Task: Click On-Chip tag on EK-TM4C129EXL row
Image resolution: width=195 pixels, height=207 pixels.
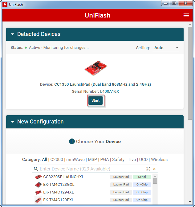Action: click(x=142, y=200)
